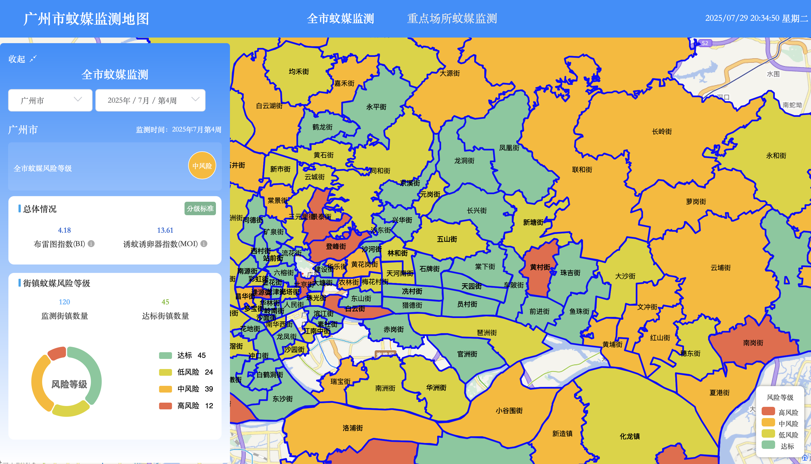
Task: Open the 2025年/7月/第4周 date dropdown
Action: coord(150,100)
